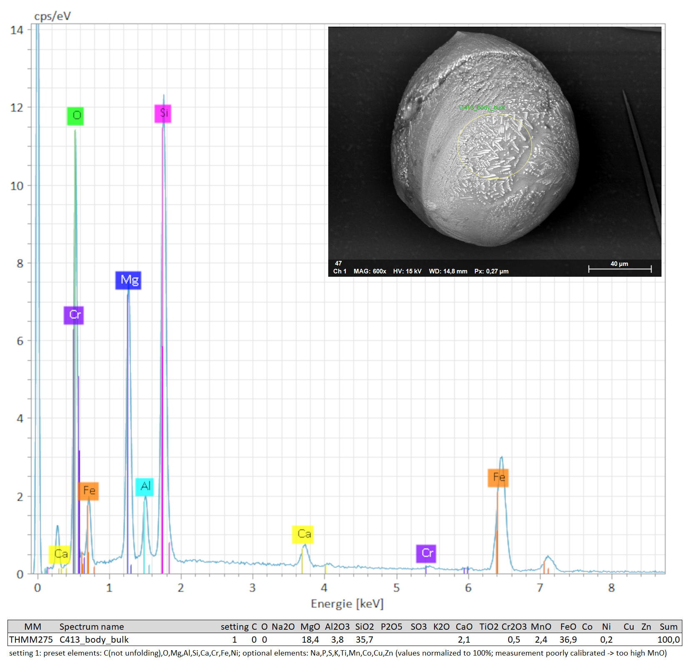Click the SiO2 column header in the table
Screen dimensions: 689x666
(x=364, y=627)
